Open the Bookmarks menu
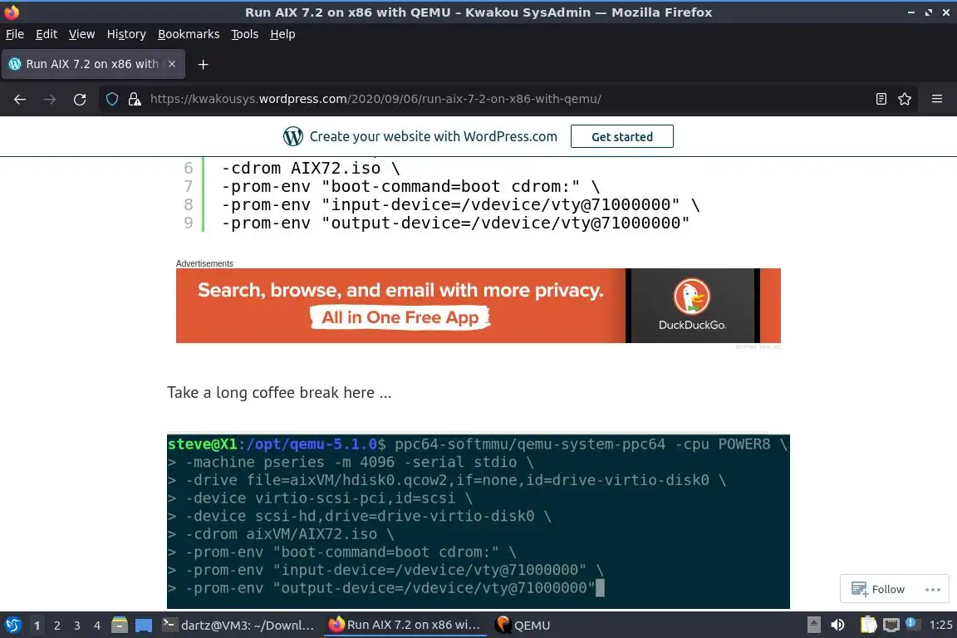 click(x=189, y=34)
